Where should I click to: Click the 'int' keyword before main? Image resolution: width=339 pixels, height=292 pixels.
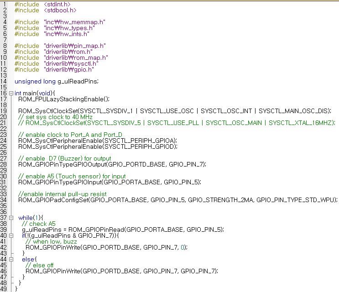(x=18, y=94)
